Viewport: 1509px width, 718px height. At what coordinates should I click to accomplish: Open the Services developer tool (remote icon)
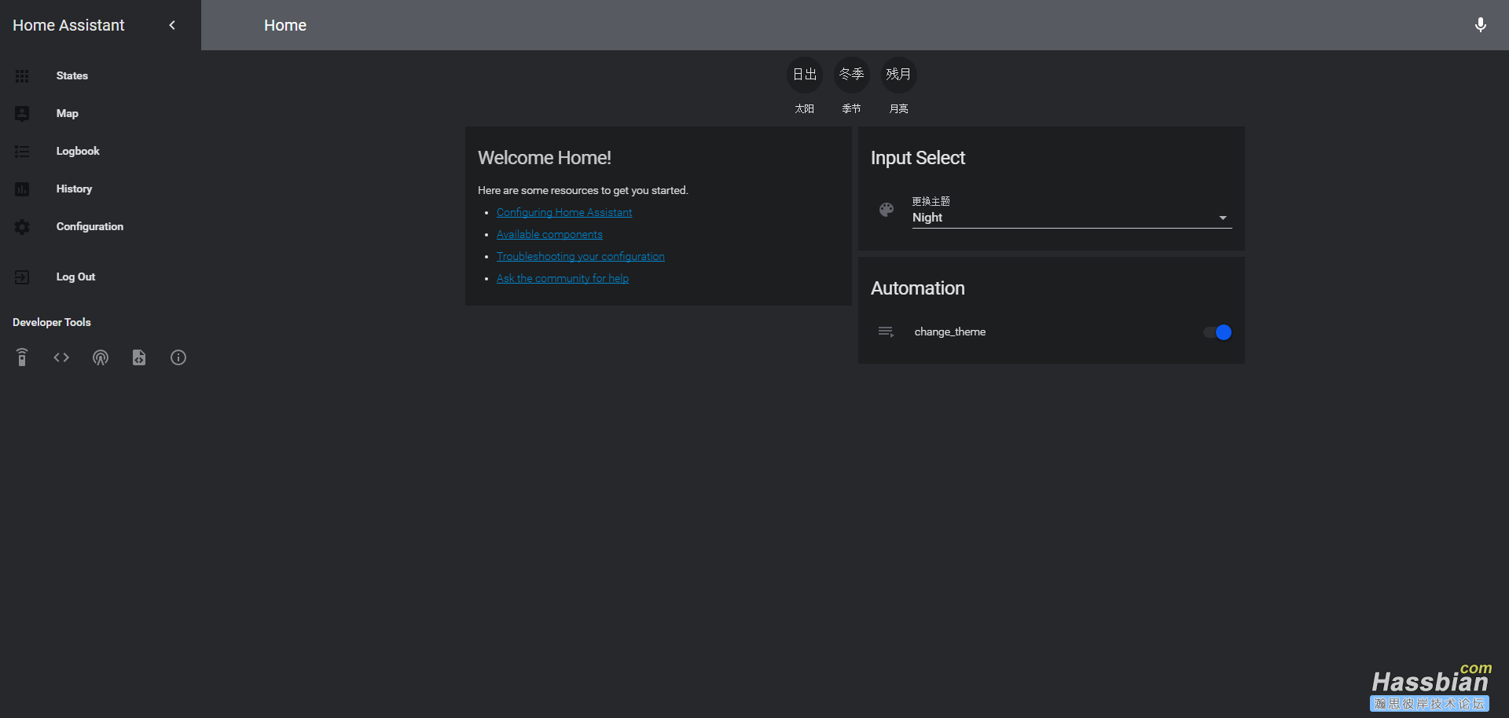(x=22, y=357)
